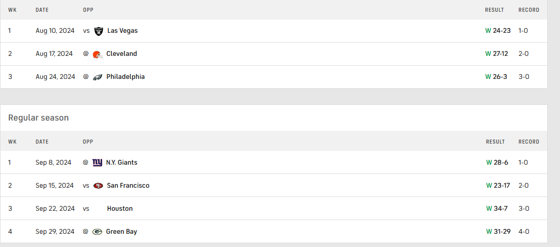Click the N.Y. Giants logo
The image size is (560, 247).
click(97, 163)
